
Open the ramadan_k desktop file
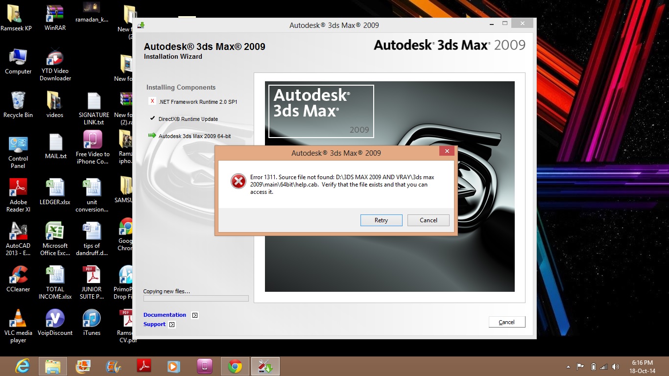(92, 12)
